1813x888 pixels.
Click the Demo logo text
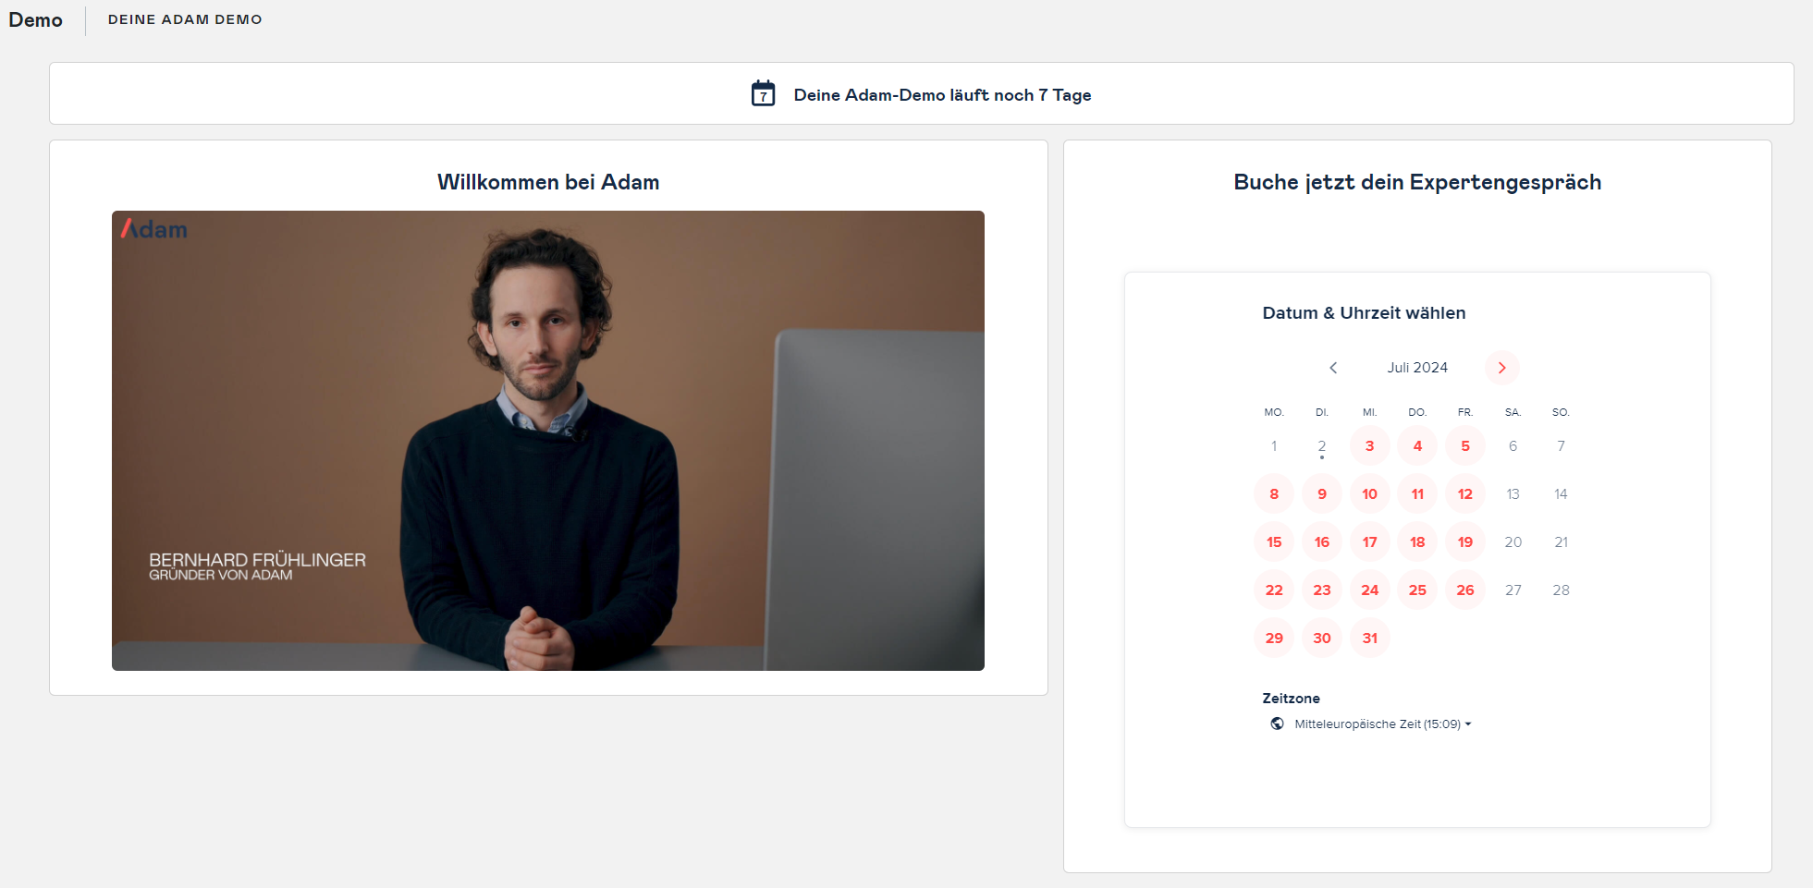pos(36,20)
